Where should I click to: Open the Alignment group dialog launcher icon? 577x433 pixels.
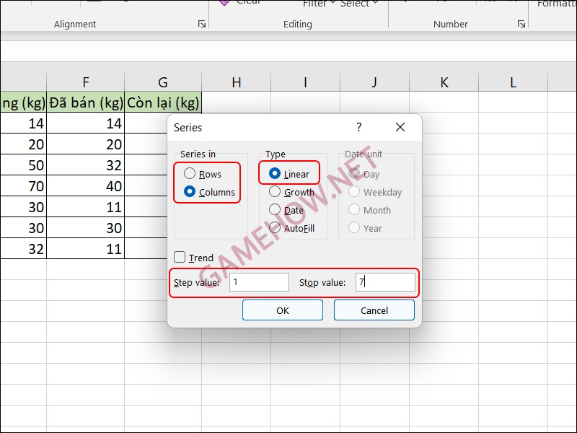[202, 24]
